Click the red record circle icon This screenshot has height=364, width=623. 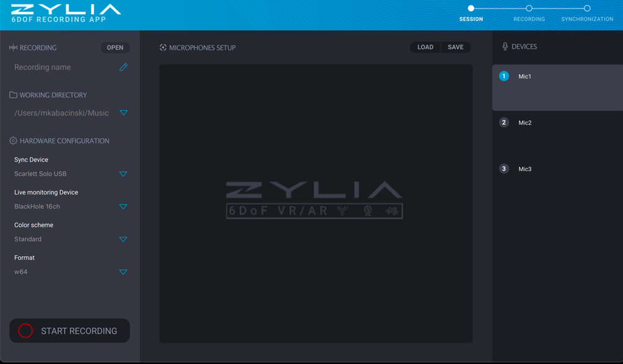(x=25, y=331)
